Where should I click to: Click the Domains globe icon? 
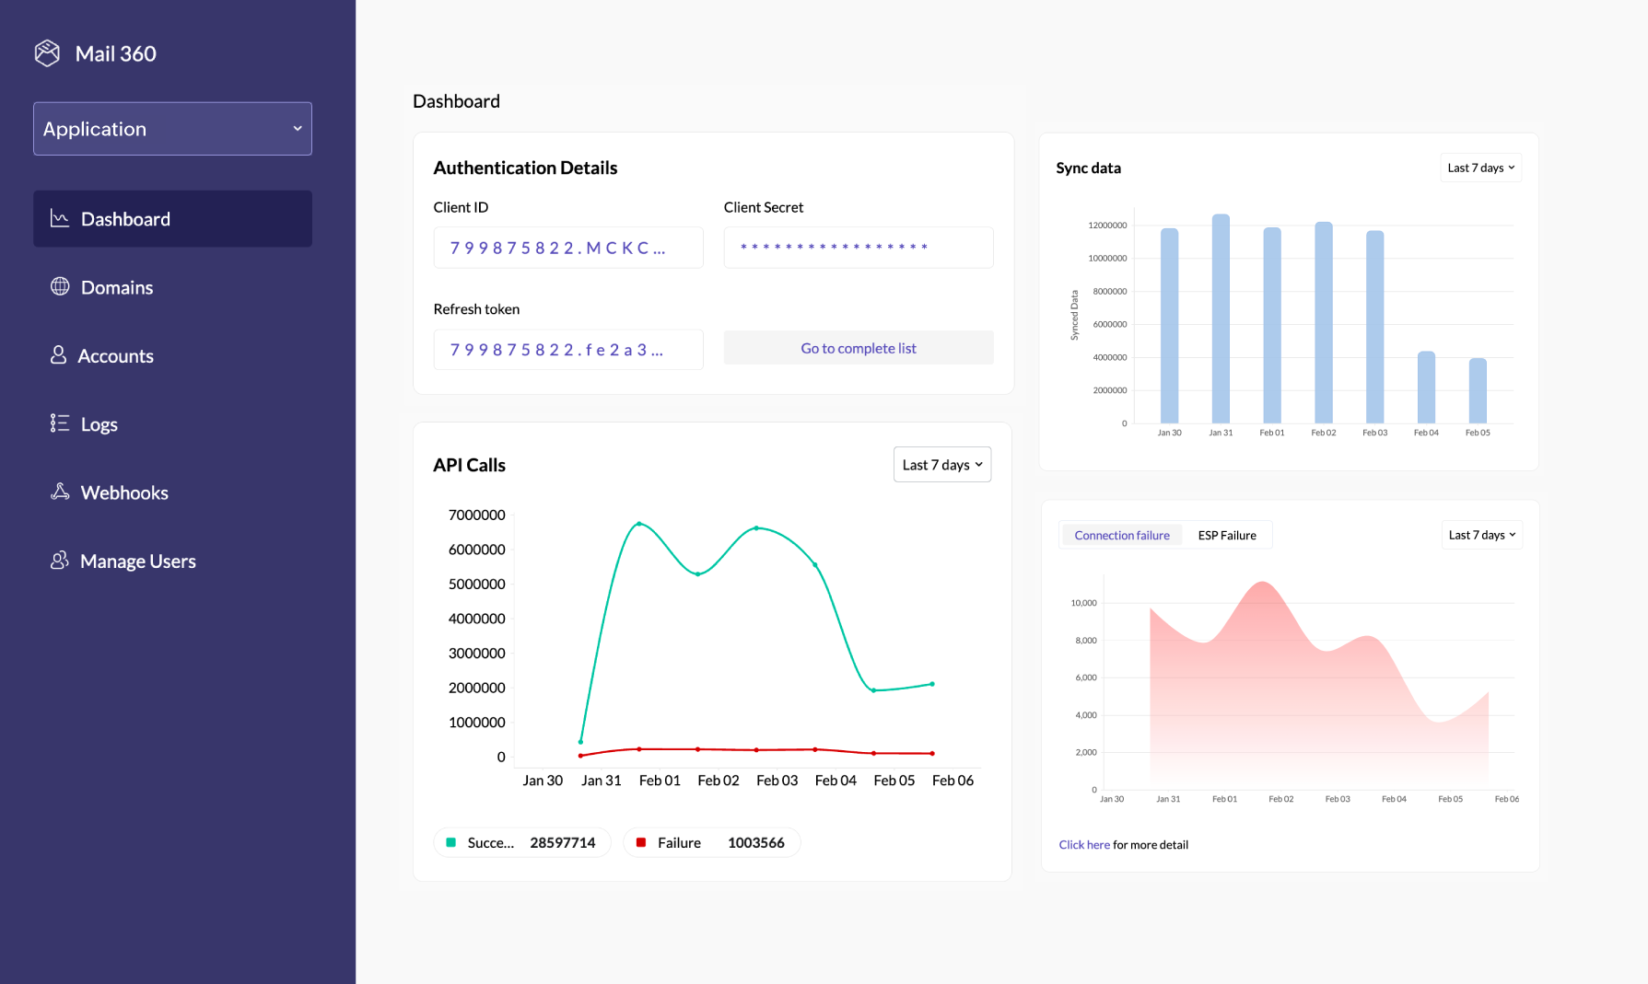[x=59, y=287]
